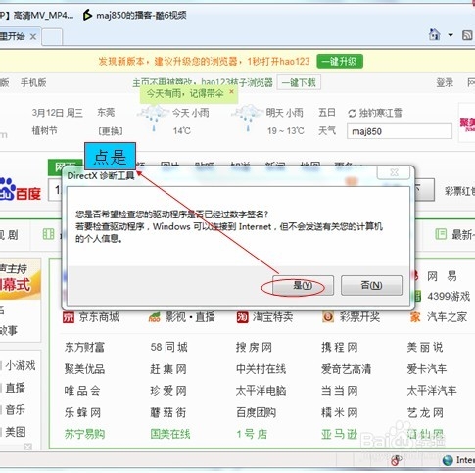This screenshot has width=475, height=473.
Task: Click the 今天 小雨 weather icon
Action: (x=154, y=118)
